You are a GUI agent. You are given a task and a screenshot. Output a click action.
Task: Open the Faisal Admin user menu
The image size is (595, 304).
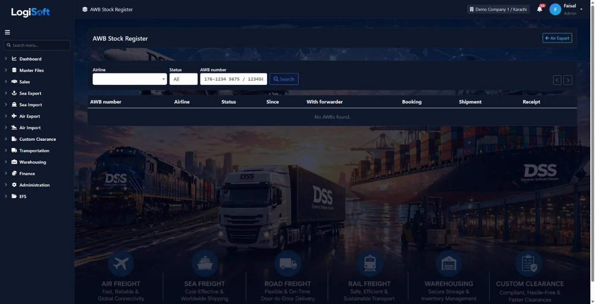tap(566, 9)
